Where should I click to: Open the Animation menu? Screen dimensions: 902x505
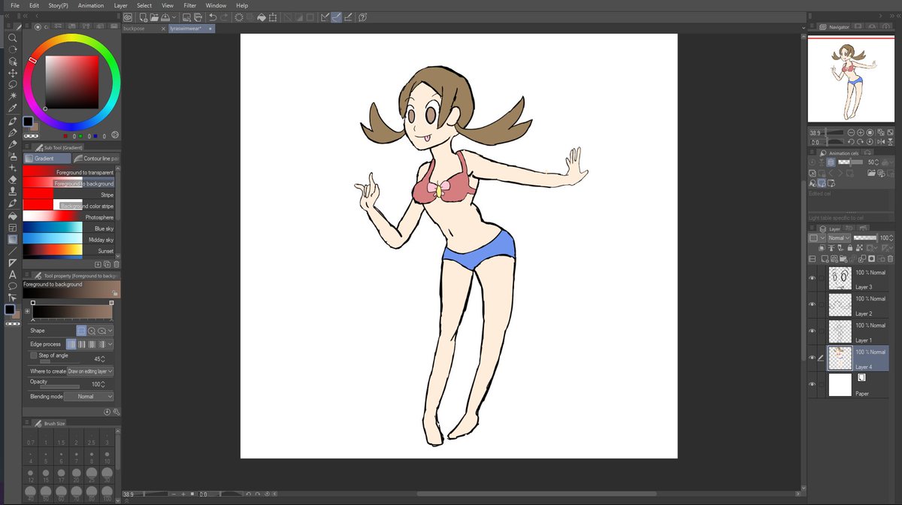[x=91, y=5]
